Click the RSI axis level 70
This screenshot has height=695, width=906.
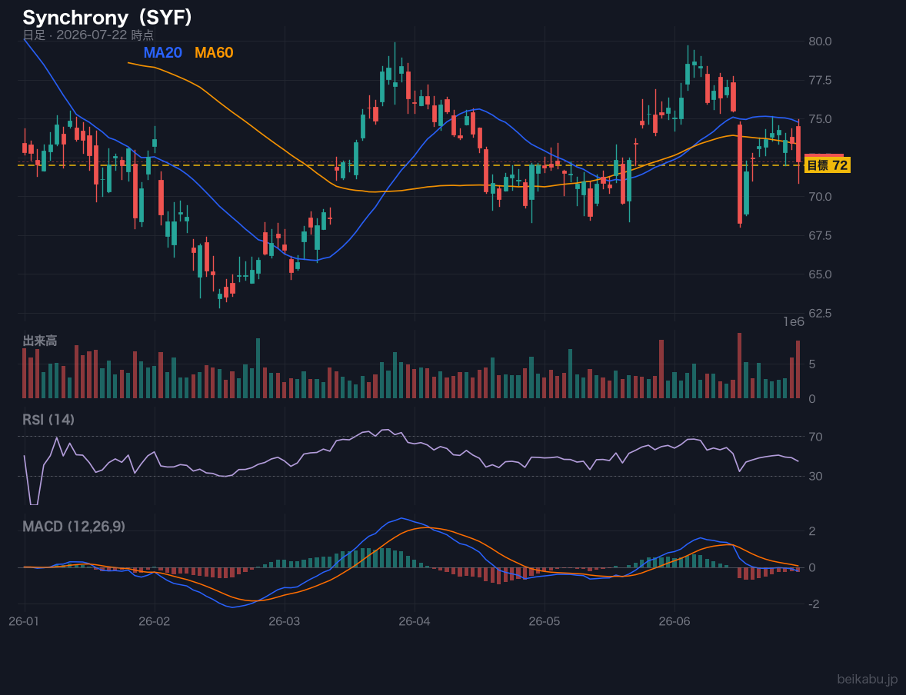point(815,437)
